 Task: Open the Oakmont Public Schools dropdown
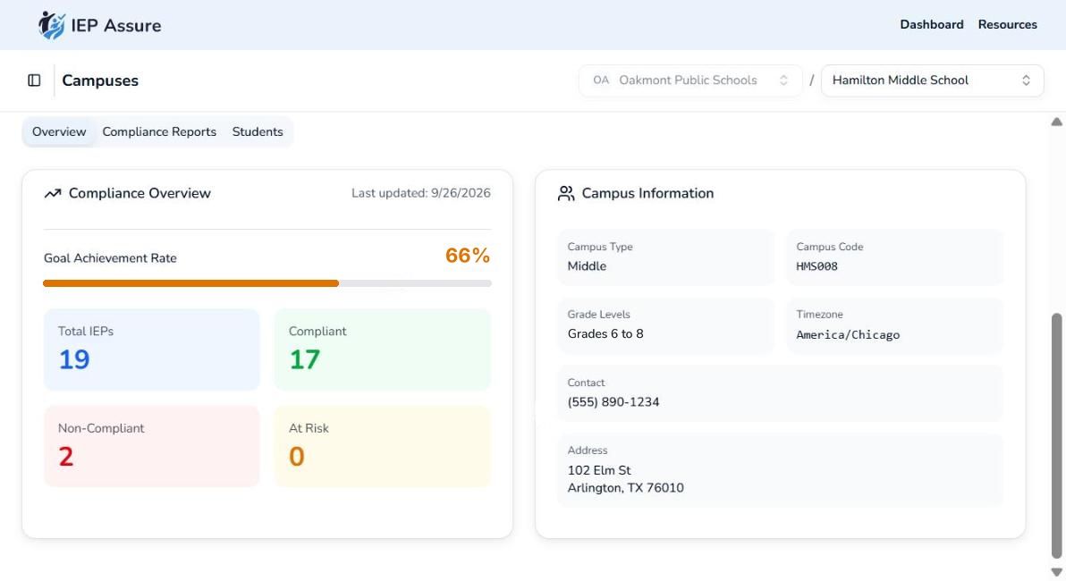[690, 80]
